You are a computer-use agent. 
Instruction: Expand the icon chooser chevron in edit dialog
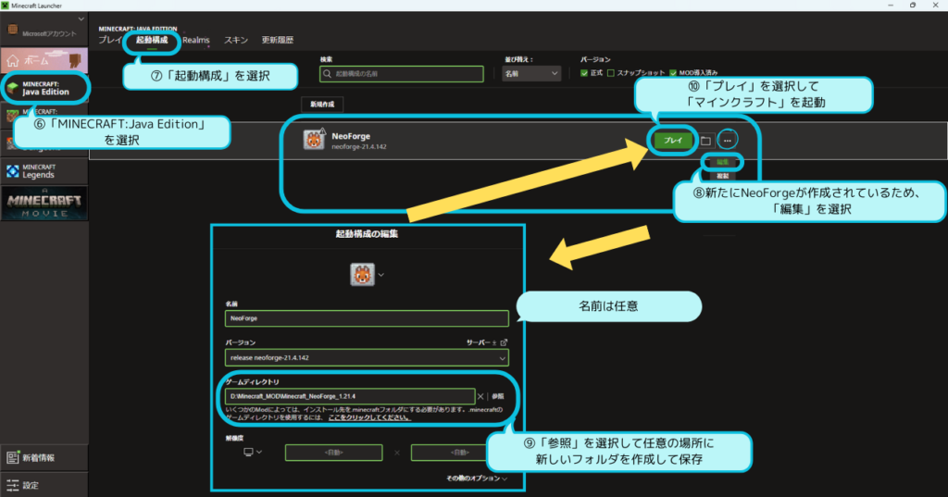[x=380, y=275]
